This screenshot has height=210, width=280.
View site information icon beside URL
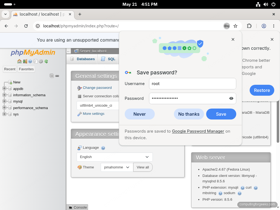tap(38, 26)
